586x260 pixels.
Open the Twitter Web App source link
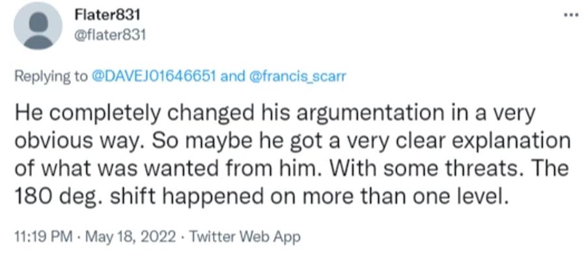244,237
